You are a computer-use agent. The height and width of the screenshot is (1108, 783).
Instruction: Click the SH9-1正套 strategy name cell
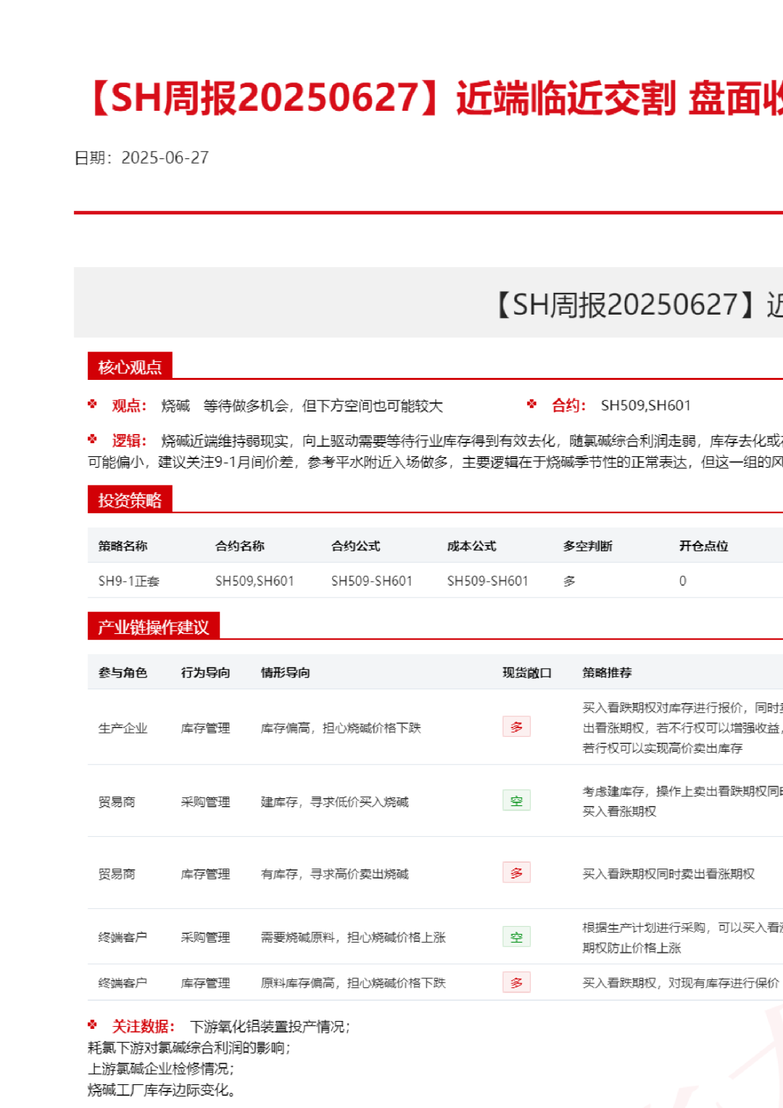(129, 581)
